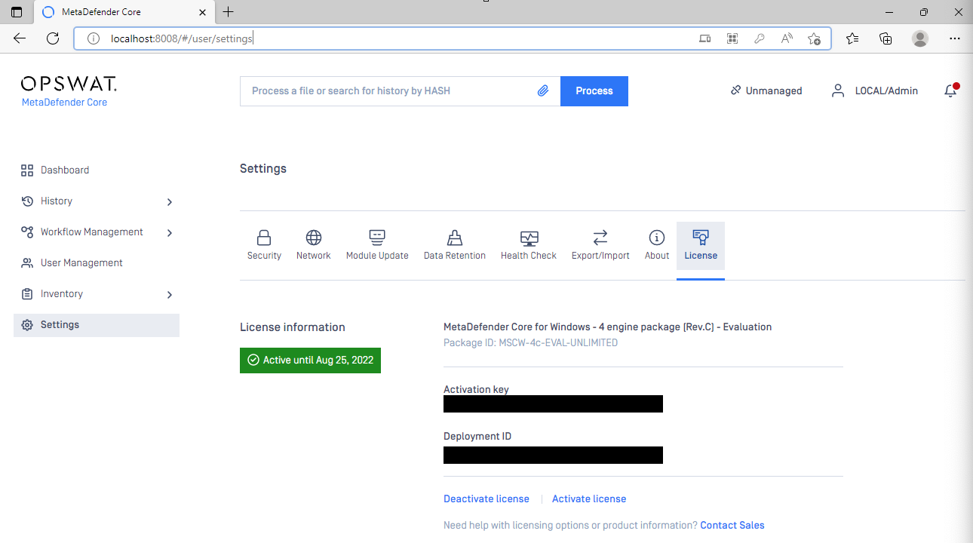The width and height of the screenshot is (973, 543).
Task: Expand the History submenu chevron
Action: tap(170, 202)
